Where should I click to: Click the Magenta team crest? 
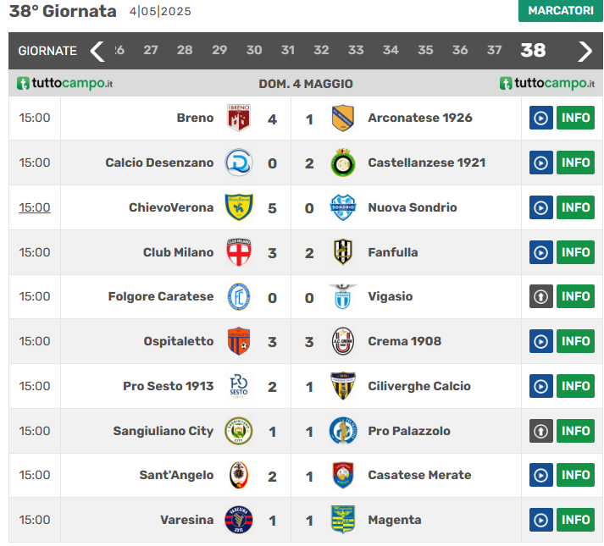pos(342,520)
